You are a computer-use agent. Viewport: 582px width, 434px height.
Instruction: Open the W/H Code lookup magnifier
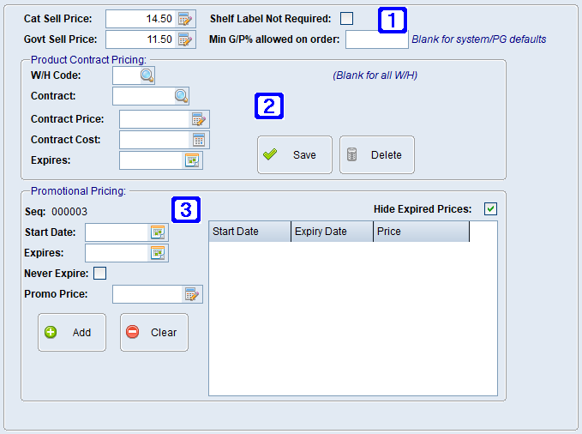click(x=147, y=75)
